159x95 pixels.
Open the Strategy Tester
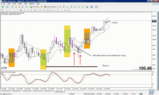[26, 7]
